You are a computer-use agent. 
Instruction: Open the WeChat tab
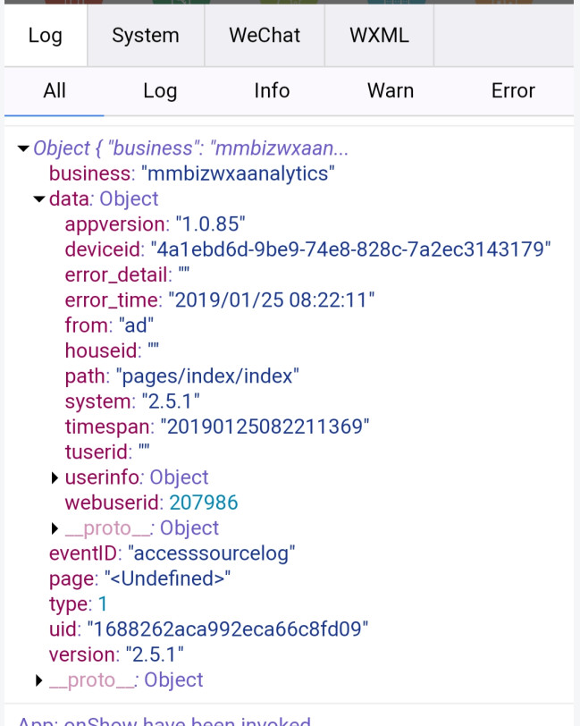[x=265, y=35]
